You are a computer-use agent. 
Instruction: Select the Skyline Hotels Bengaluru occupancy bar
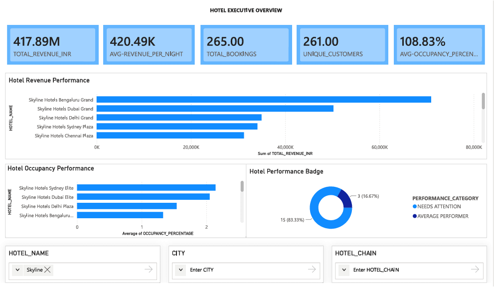coord(120,215)
